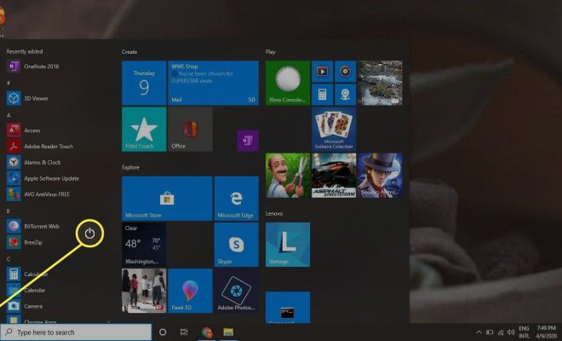Viewport: 562px width, 341px height.
Task: Open the Washington weather tile
Action: [x=144, y=245]
